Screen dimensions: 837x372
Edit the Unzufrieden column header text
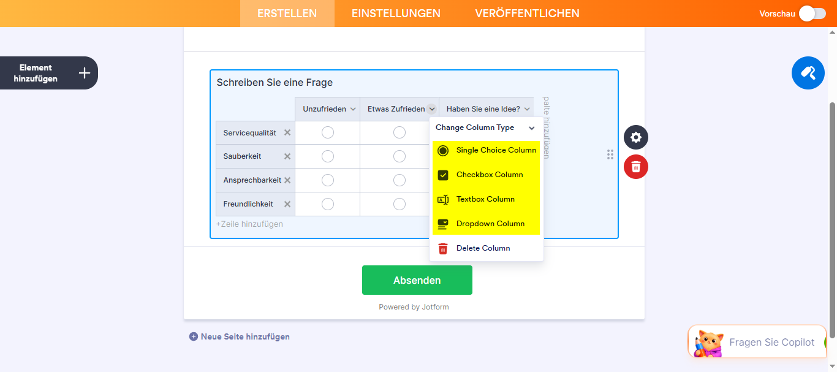coord(325,109)
